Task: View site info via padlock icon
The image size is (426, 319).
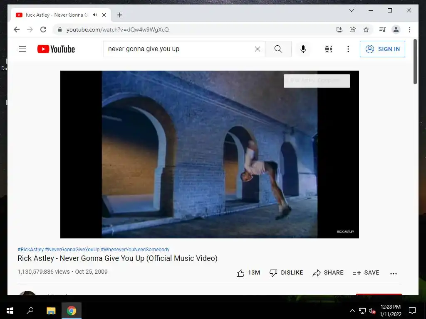Action: tap(60, 29)
